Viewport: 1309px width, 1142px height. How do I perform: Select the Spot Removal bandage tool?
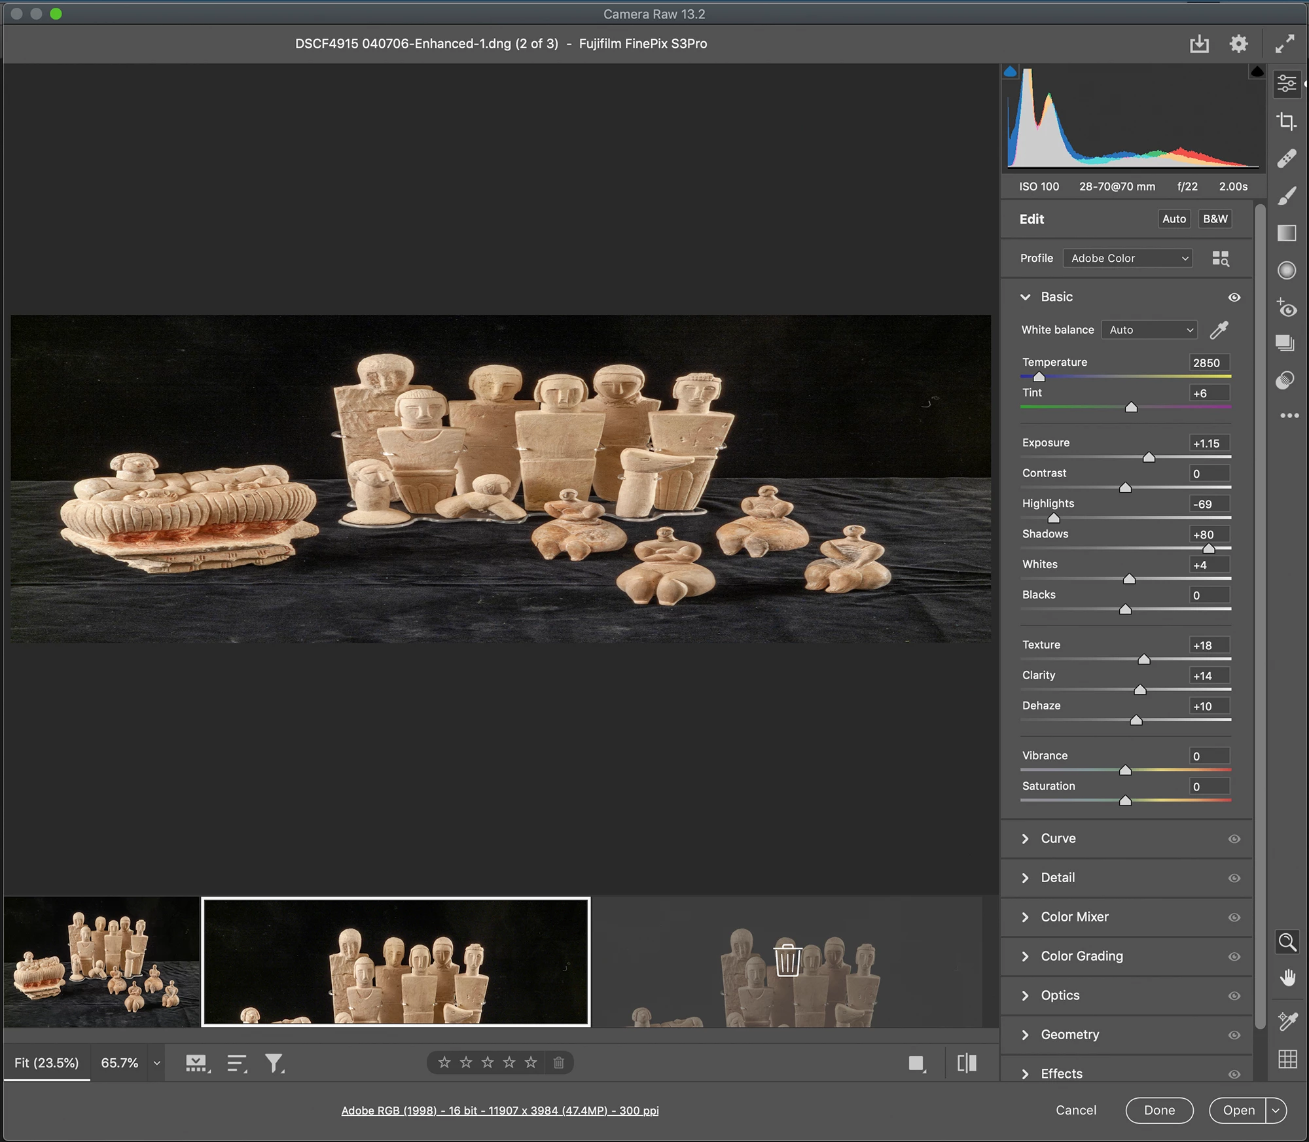pos(1286,158)
